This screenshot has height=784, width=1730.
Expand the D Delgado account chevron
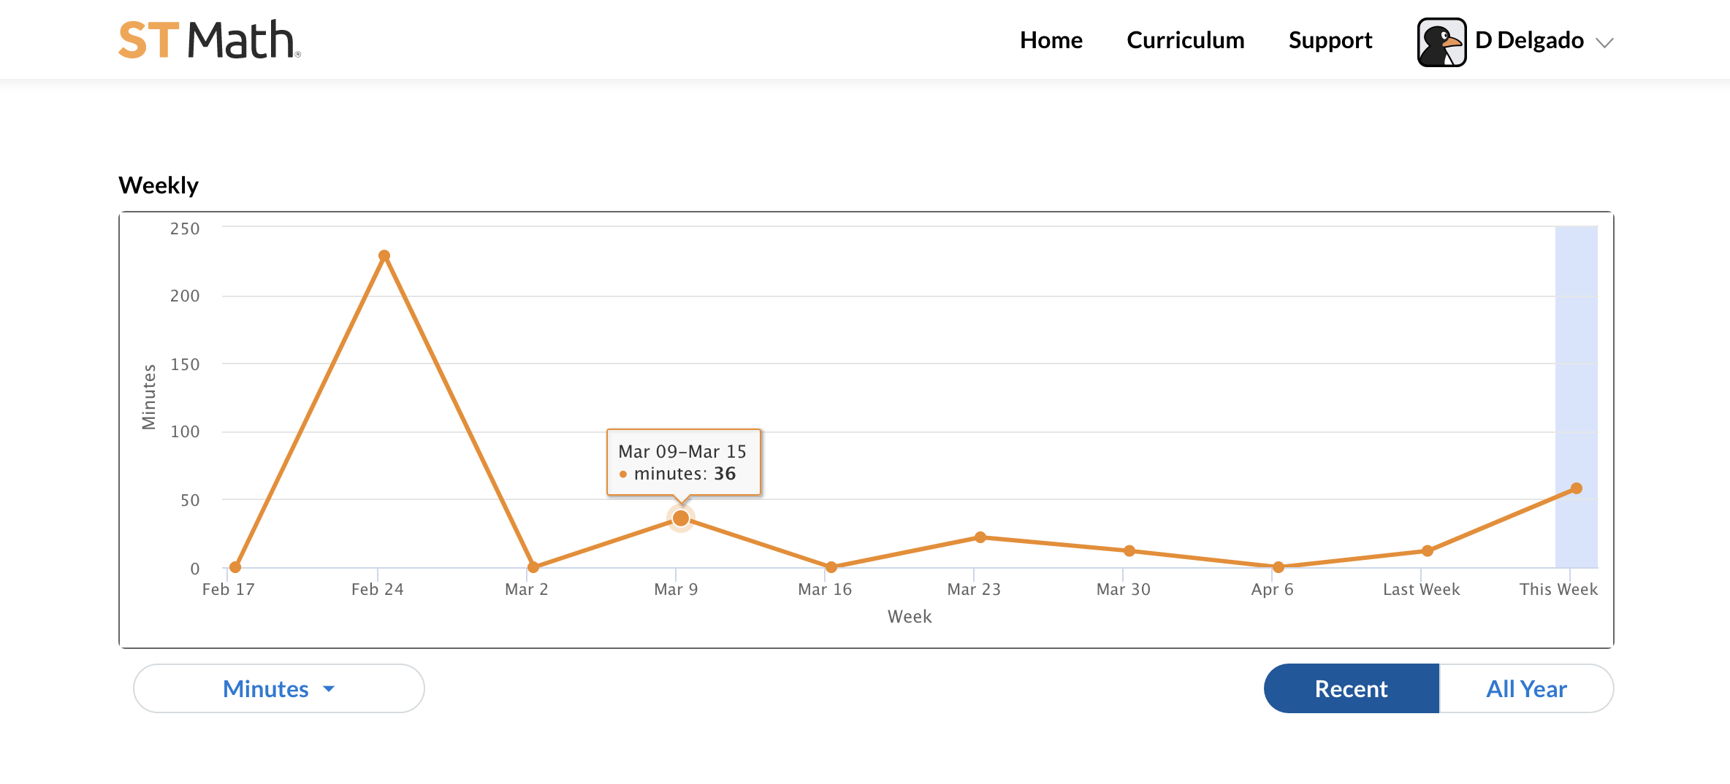pyautogui.click(x=1604, y=43)
